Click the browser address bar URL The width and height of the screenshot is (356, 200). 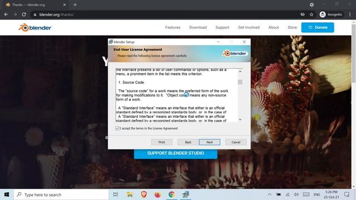coord(57,14)
